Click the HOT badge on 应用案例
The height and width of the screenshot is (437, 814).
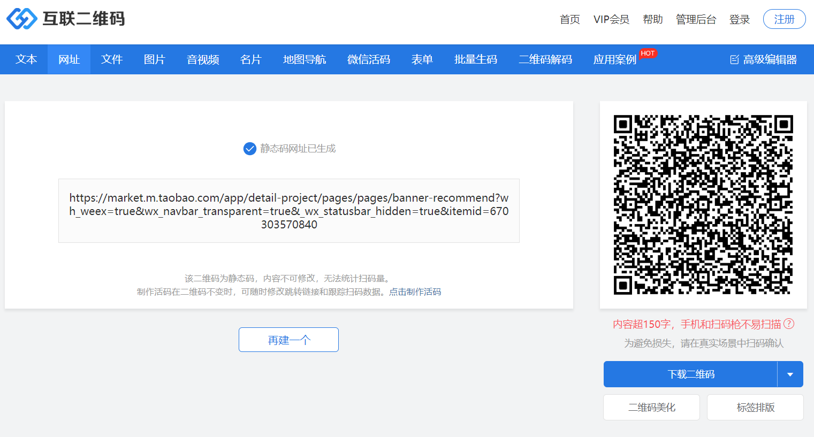648,53
